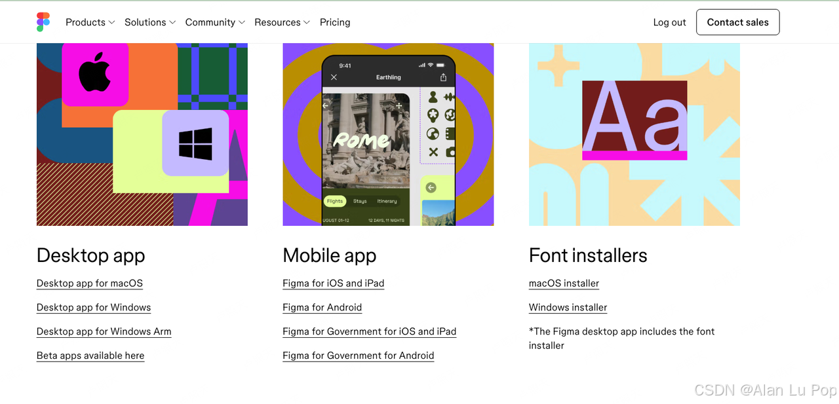
Task: Click the Font installers Aa illustration
Action: point(634,120)
